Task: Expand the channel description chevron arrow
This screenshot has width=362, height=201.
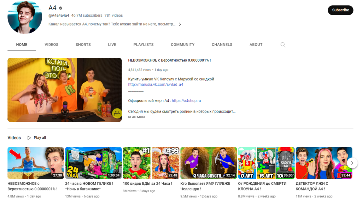Action: click(x=180, y=24)
